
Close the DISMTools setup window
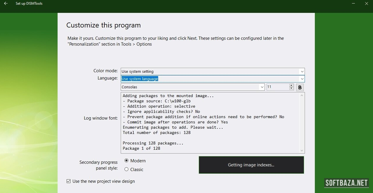point(367,4)
